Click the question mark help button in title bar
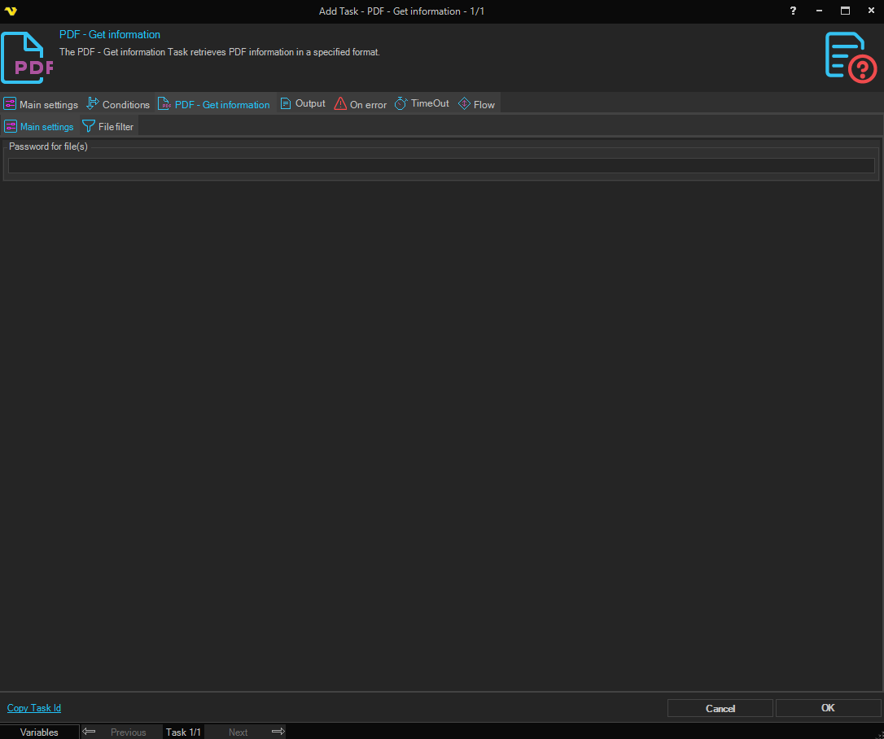Image resolution: width=884 pixels, height=739 pixels. [x=794, y=11]
